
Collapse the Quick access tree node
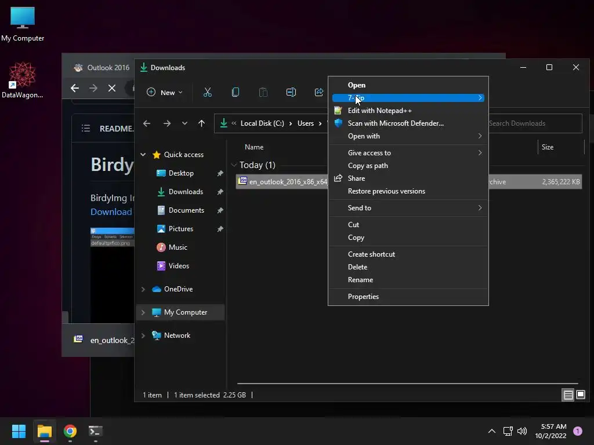(143, 154)
